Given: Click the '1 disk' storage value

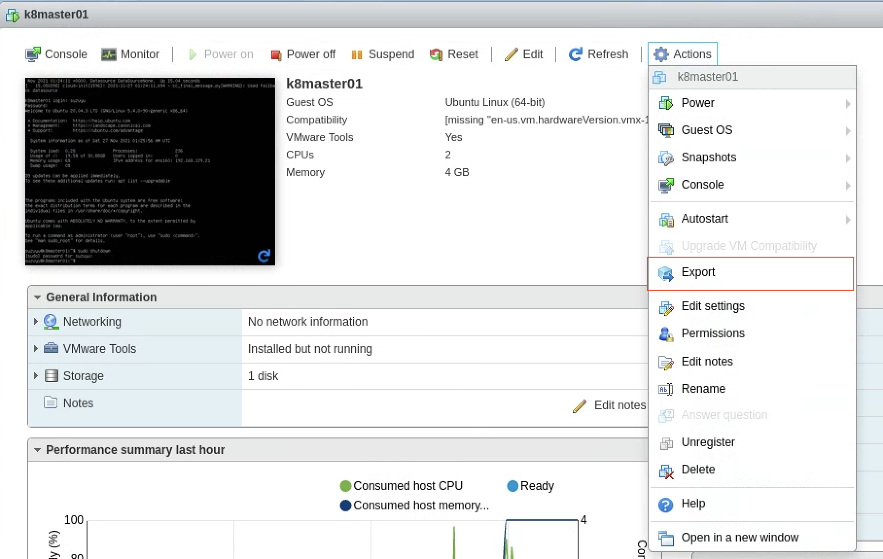Looking at the screenshot, I should point(263,376).
